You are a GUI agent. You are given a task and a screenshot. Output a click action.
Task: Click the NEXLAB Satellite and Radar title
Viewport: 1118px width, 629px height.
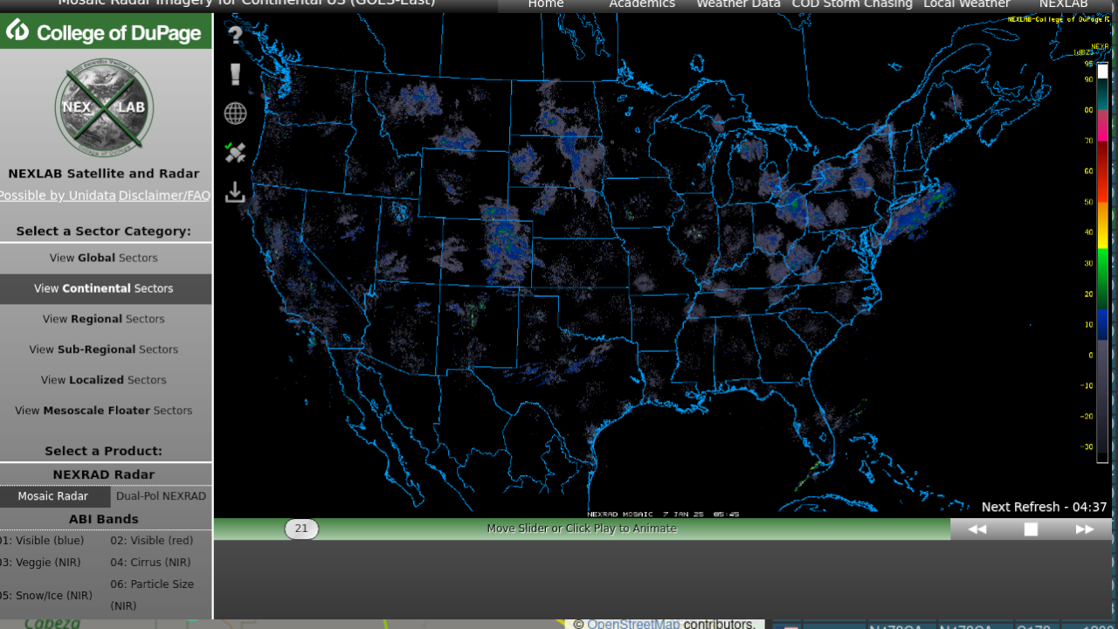pos(104,174)
